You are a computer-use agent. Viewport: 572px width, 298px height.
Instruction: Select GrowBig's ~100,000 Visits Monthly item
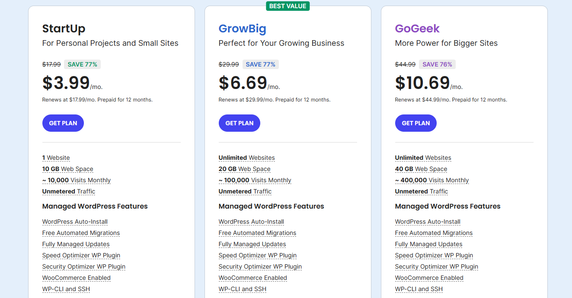click(255, 181)
